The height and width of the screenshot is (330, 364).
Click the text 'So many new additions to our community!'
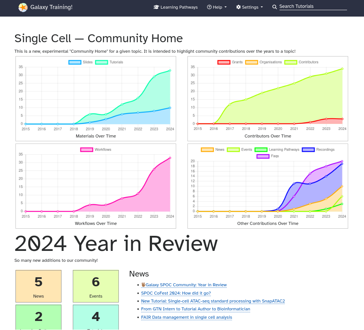coord(56,260)
